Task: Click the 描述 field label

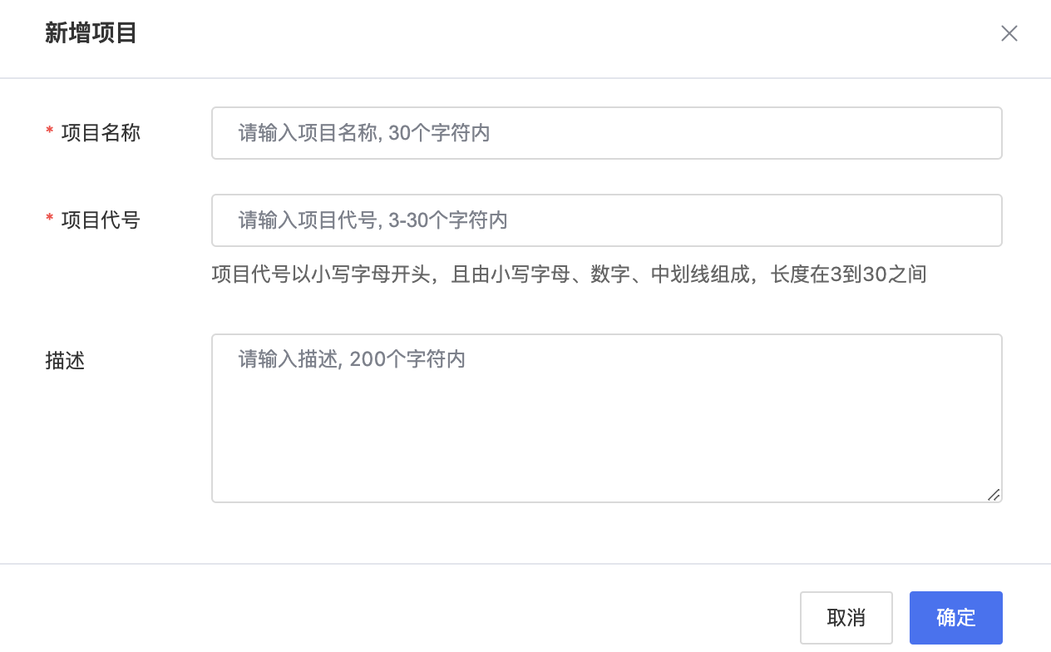Action: point(65,361)
